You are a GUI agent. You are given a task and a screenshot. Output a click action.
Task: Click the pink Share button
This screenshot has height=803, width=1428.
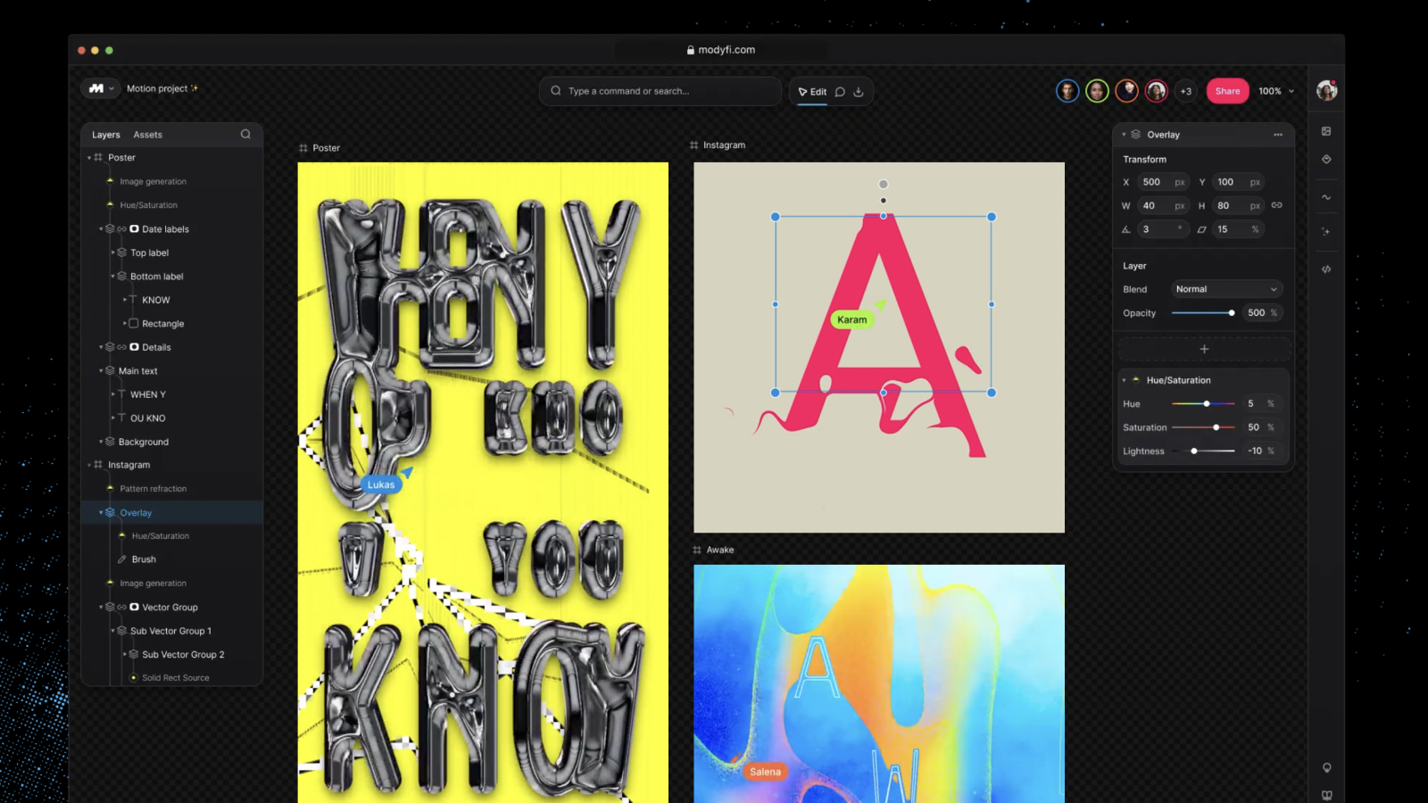(1227, 91)
